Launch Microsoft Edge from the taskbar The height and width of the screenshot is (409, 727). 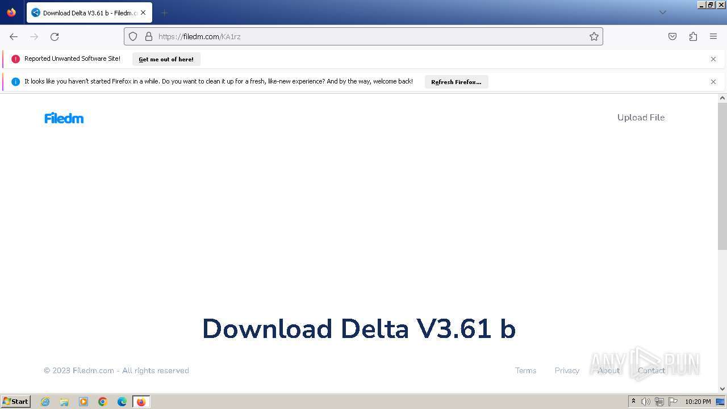tap(122, 402)
